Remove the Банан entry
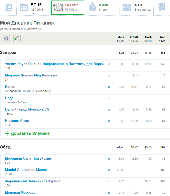The height and width of the screenshot is (196, 170). click(109, 87)
